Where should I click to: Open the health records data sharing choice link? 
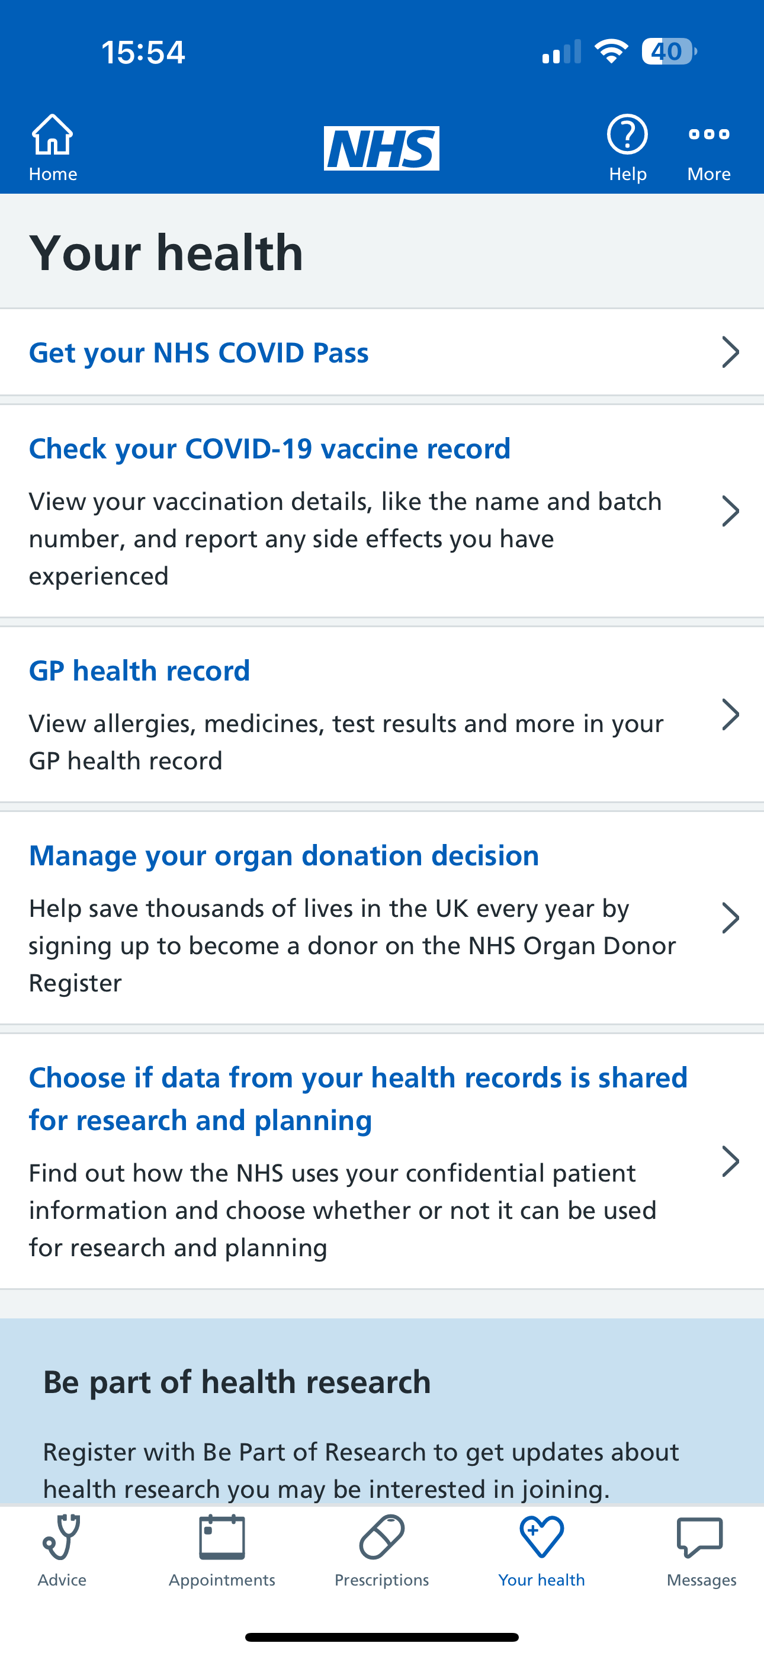tap(358, 1099)
